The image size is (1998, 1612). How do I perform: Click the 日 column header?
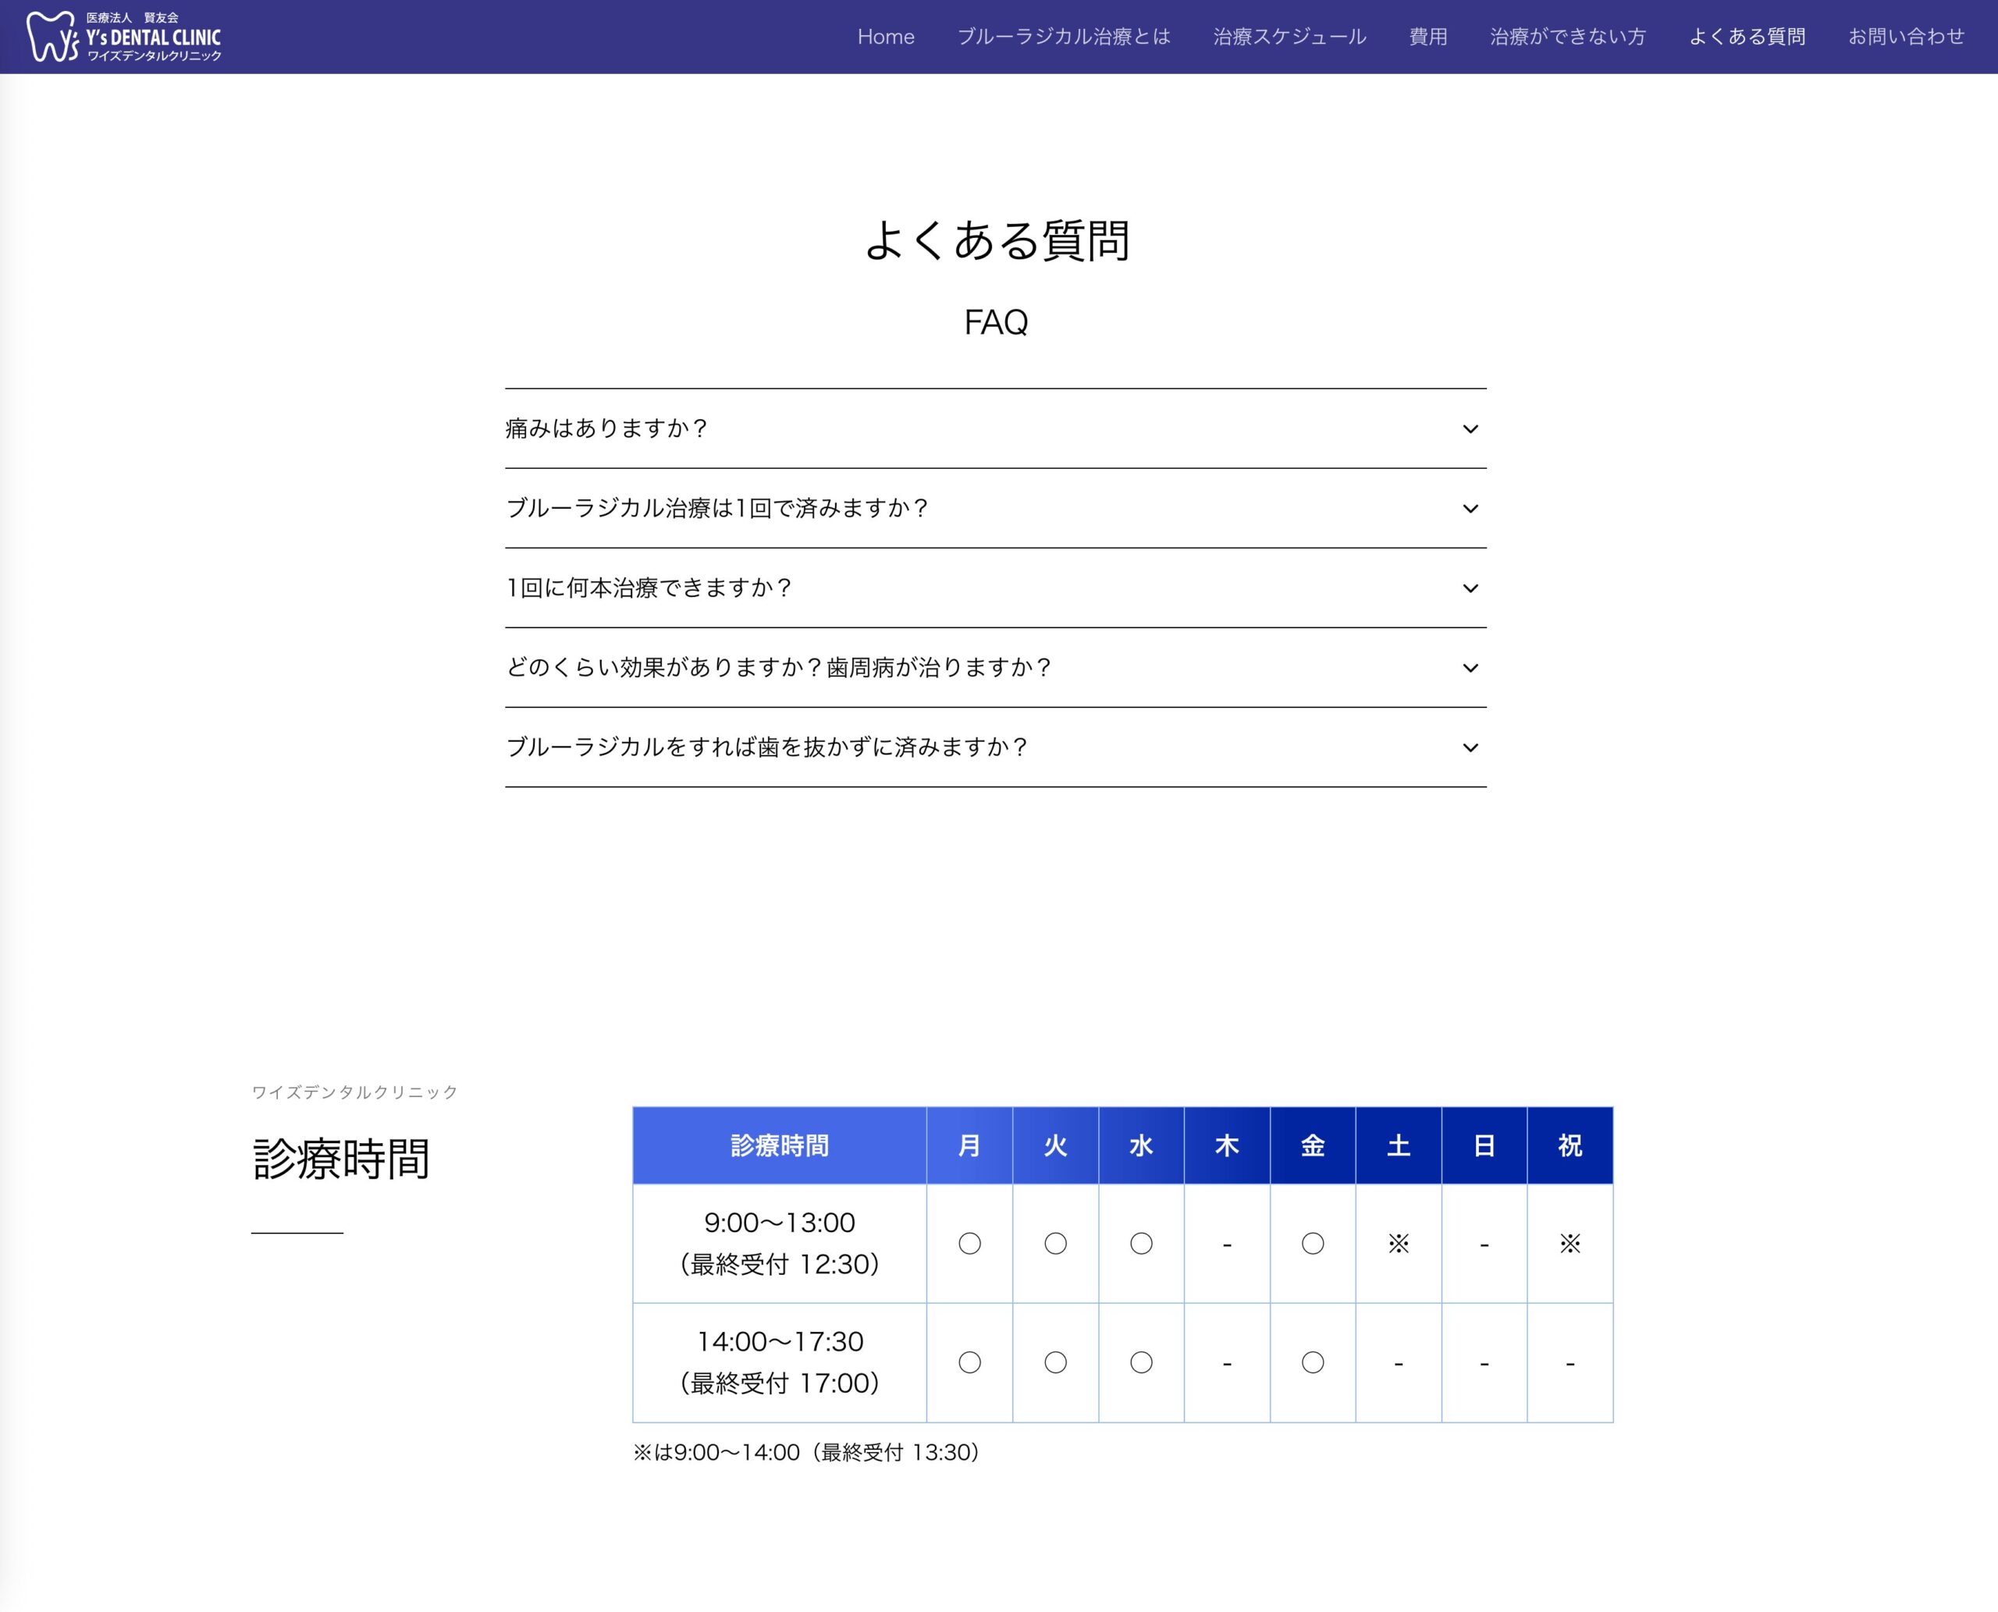pos(1484,1146)
